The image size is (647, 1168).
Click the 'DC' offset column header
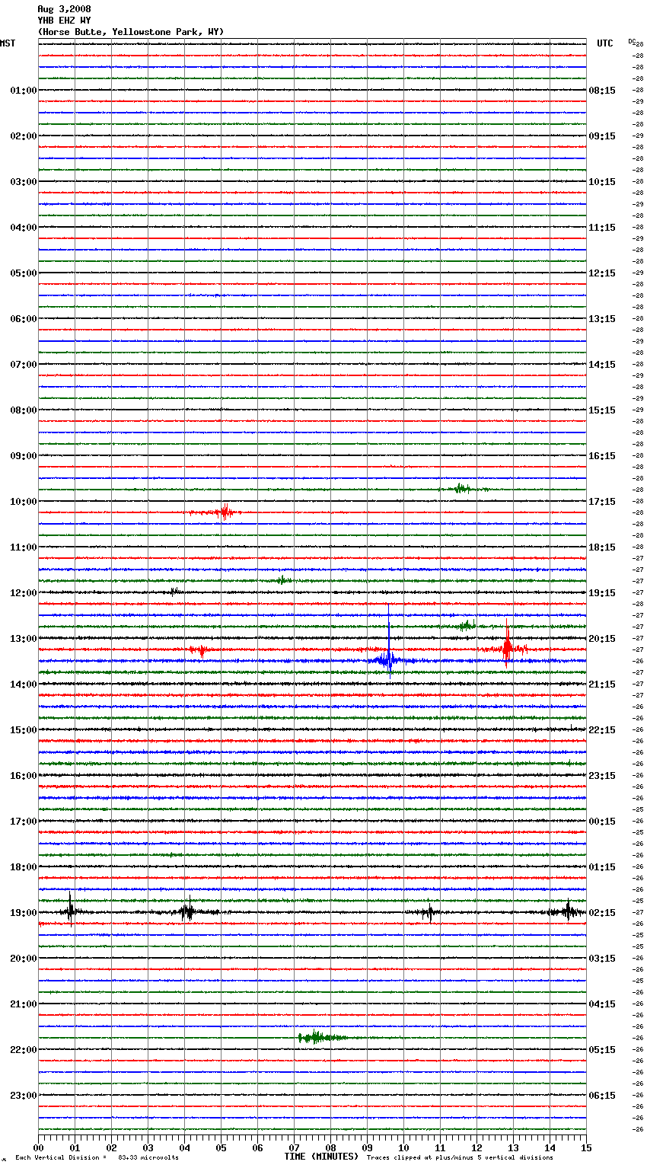tap(632, 41)
